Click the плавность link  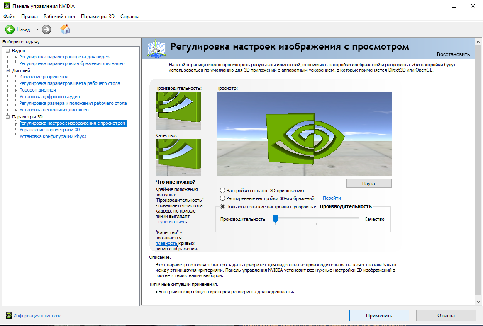coord(166,243)
